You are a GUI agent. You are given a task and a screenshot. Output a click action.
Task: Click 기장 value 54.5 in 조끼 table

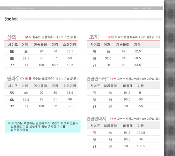point(138,65)
